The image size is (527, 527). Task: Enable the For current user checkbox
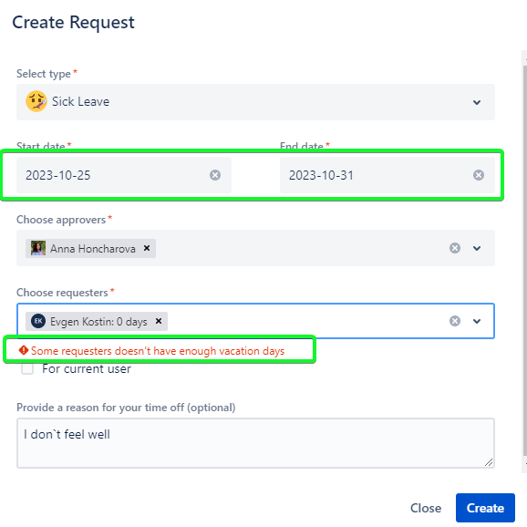point(27,368)
